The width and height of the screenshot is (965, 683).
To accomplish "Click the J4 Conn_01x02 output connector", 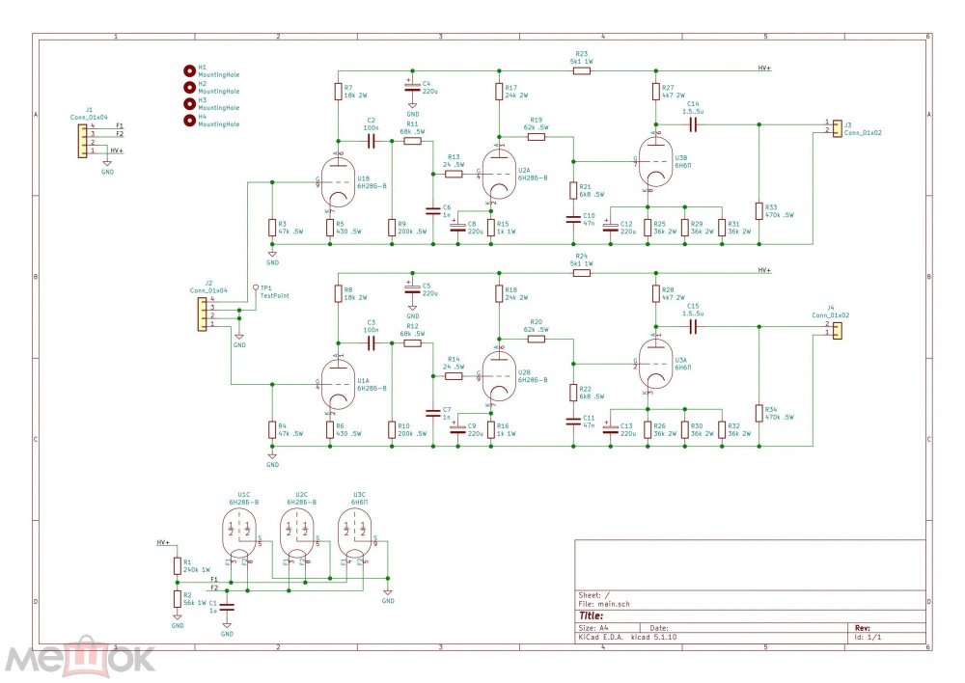I will point(836,331).
